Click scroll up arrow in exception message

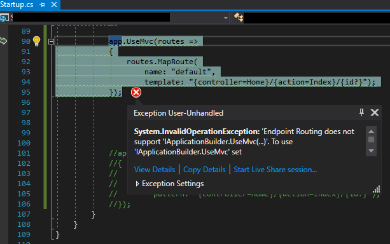point(371,132)
